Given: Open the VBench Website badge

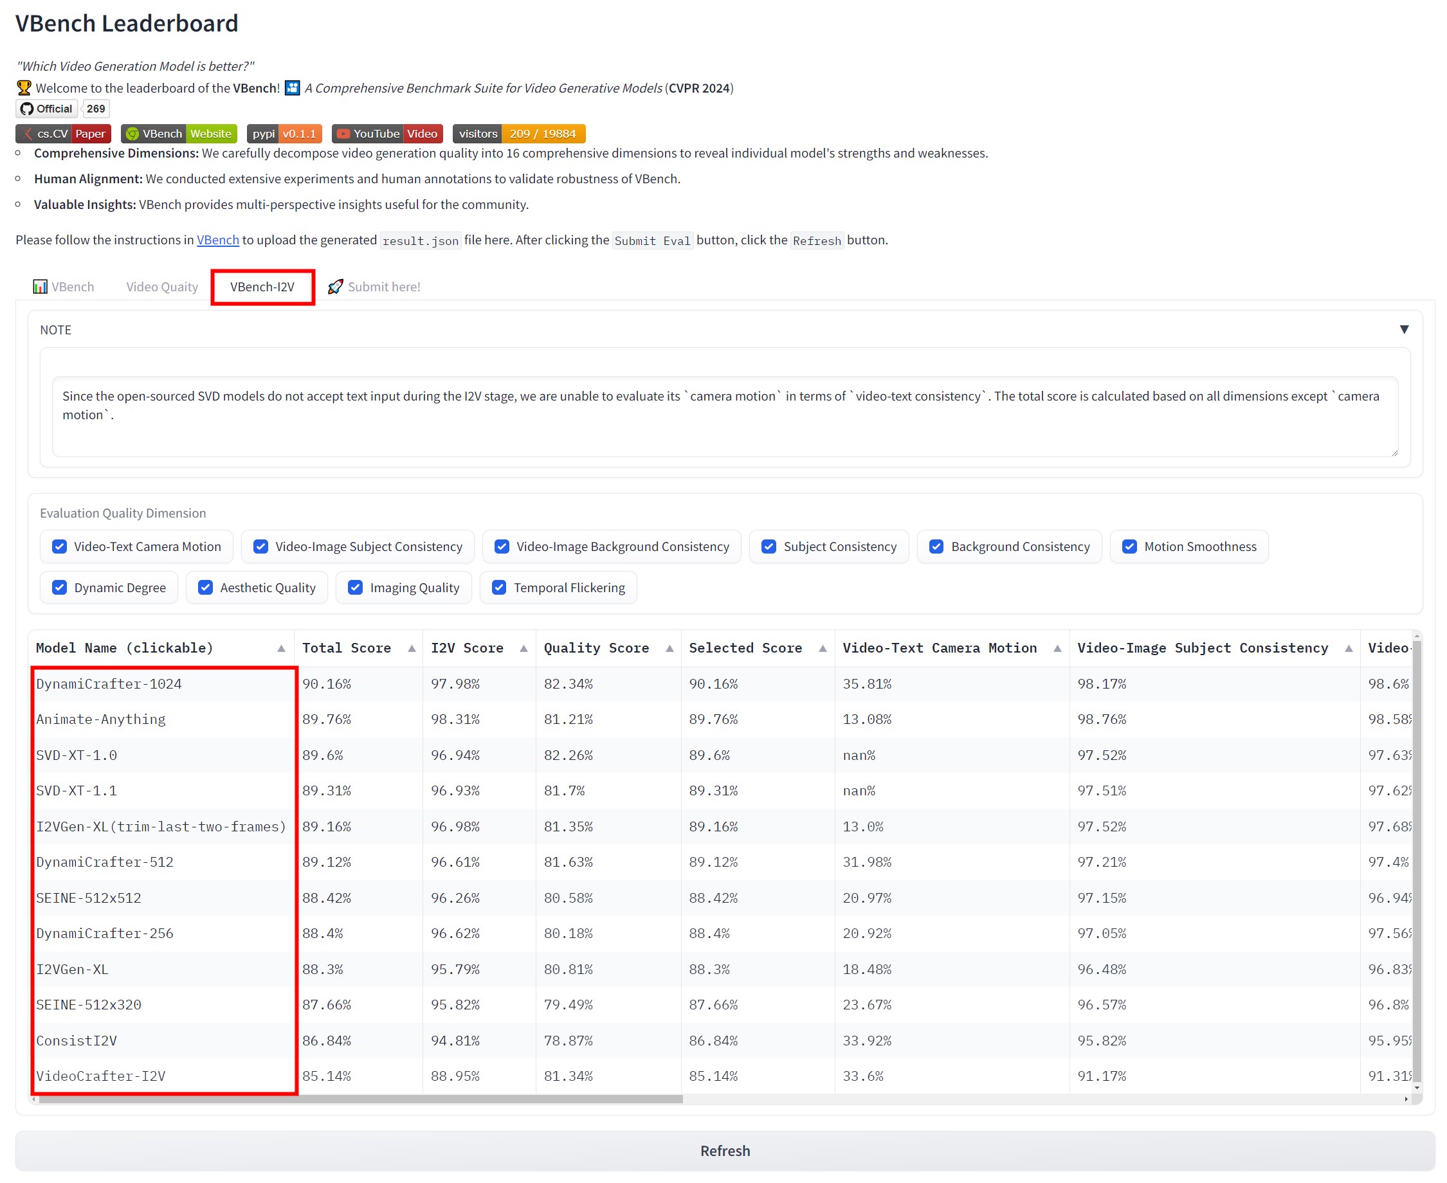Looking at the screenshot, I should pyautogui.click(x=179, y=134).
